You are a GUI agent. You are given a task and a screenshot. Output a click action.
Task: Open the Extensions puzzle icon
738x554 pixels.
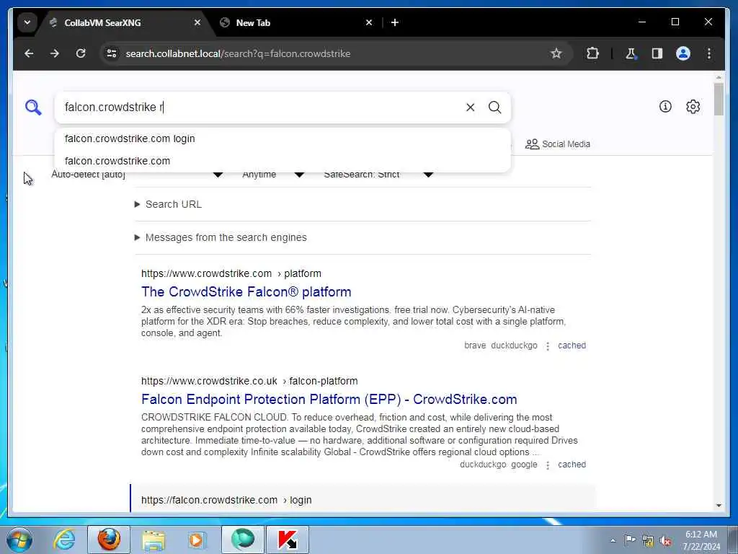(592, 53)
